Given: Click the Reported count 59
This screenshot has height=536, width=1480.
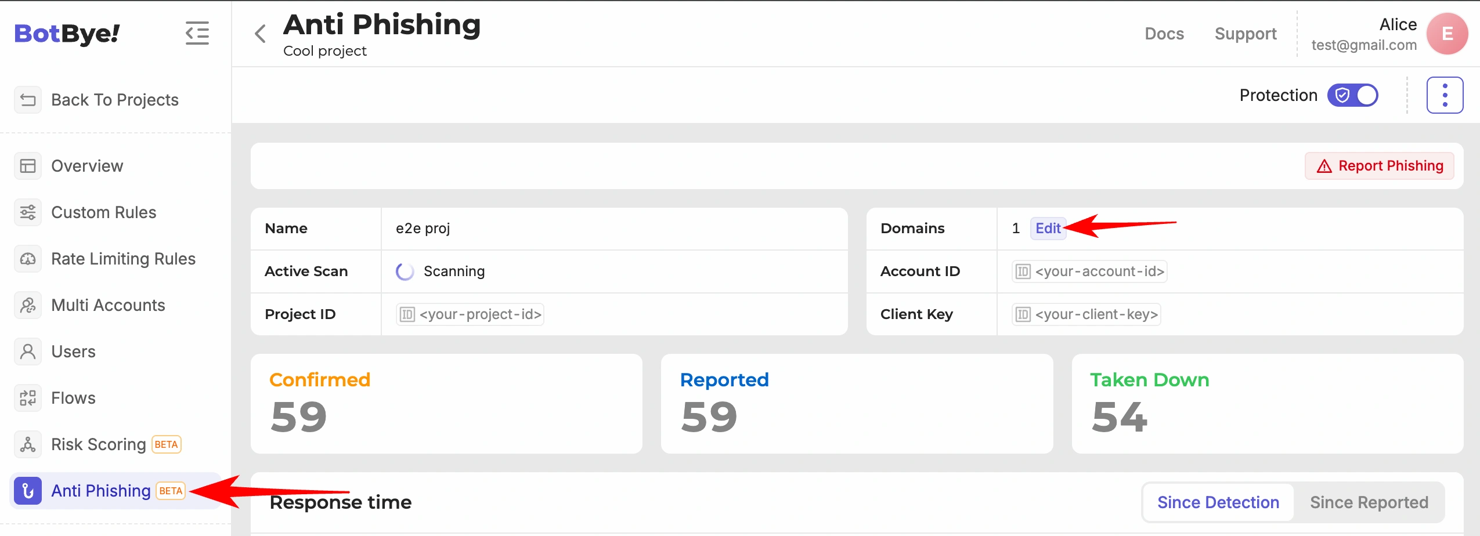Looking at the screenshot, I should pyautogui.click(x=709, y=417).
